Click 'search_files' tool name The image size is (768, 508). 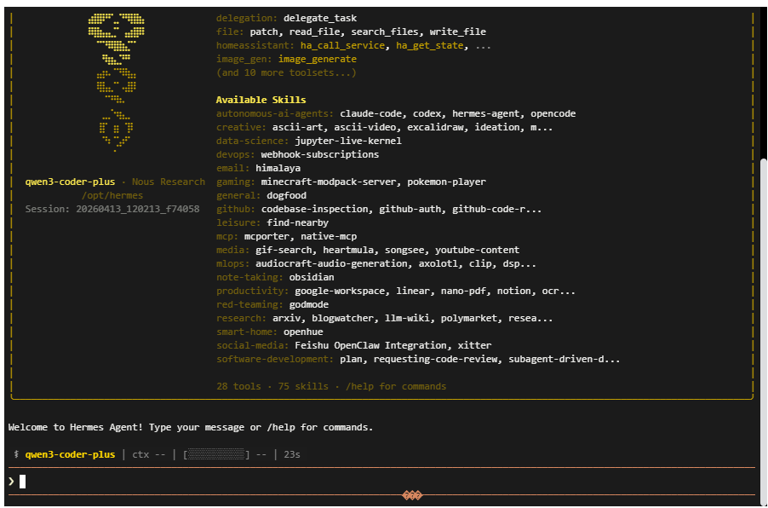pos(385,32)
